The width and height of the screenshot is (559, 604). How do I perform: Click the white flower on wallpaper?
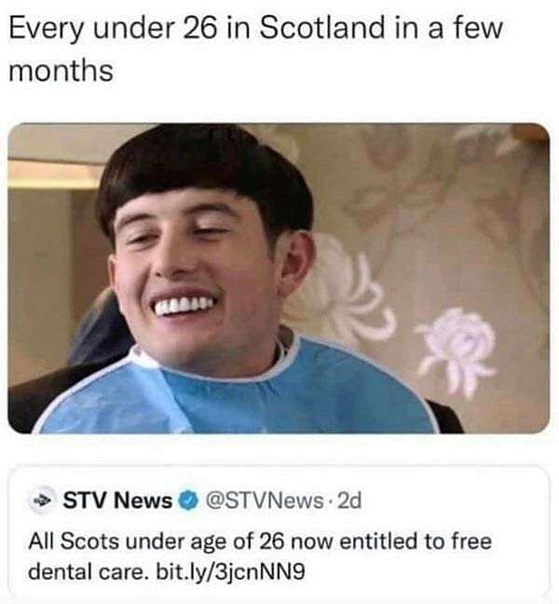tap(457, 350)
